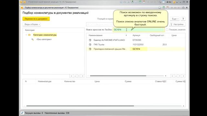Jump to first row button under category panel

(x=71, y=76)
